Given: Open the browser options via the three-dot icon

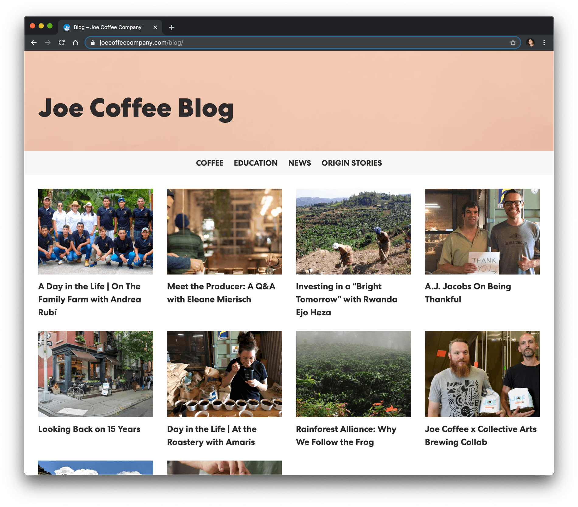Looking at the screenshot, I should 544,43.
